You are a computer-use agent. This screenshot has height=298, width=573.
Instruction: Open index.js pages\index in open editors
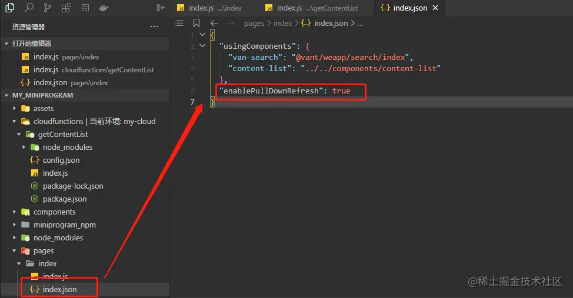(85, 56)
